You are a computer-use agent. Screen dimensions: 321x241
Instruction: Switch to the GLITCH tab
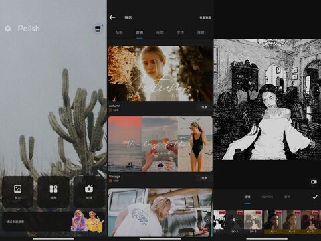click(x=267, y=197)
